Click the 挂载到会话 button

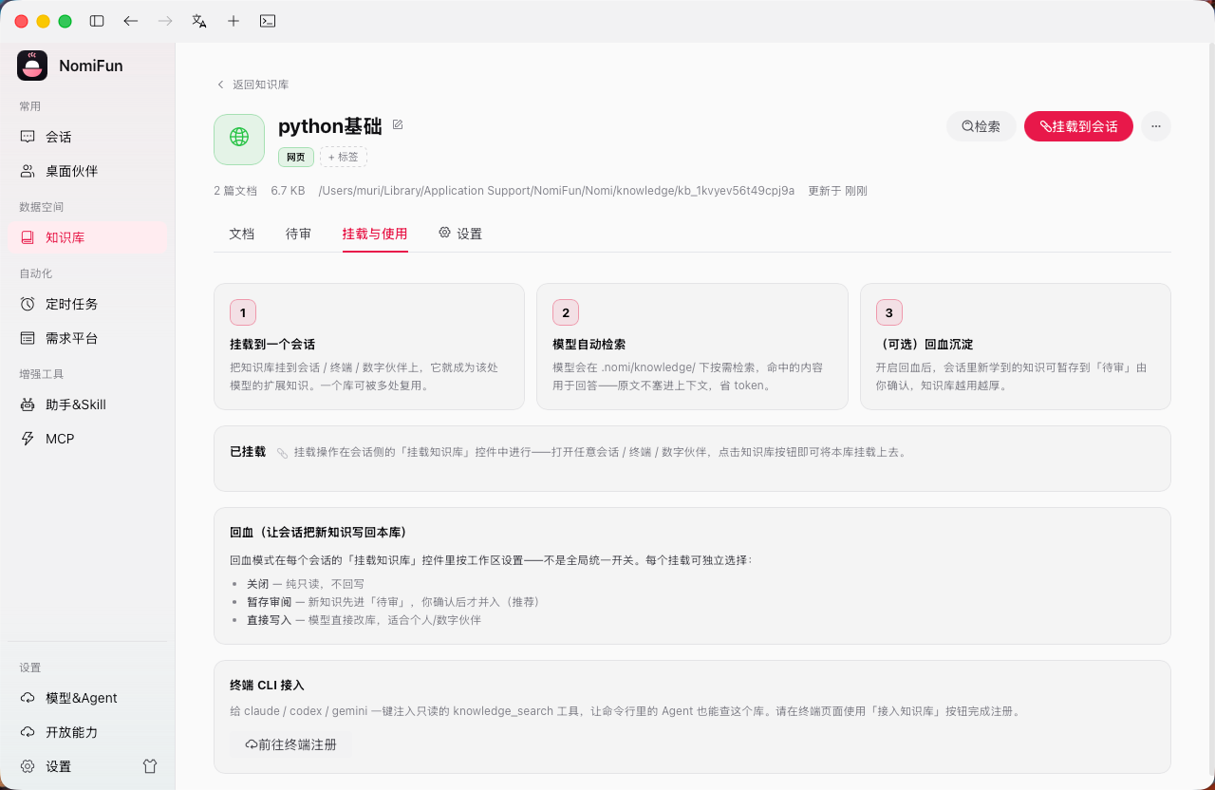coord(1078,126)
